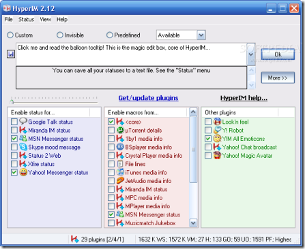Click inside the magic edit box

(x=131, y=54)
